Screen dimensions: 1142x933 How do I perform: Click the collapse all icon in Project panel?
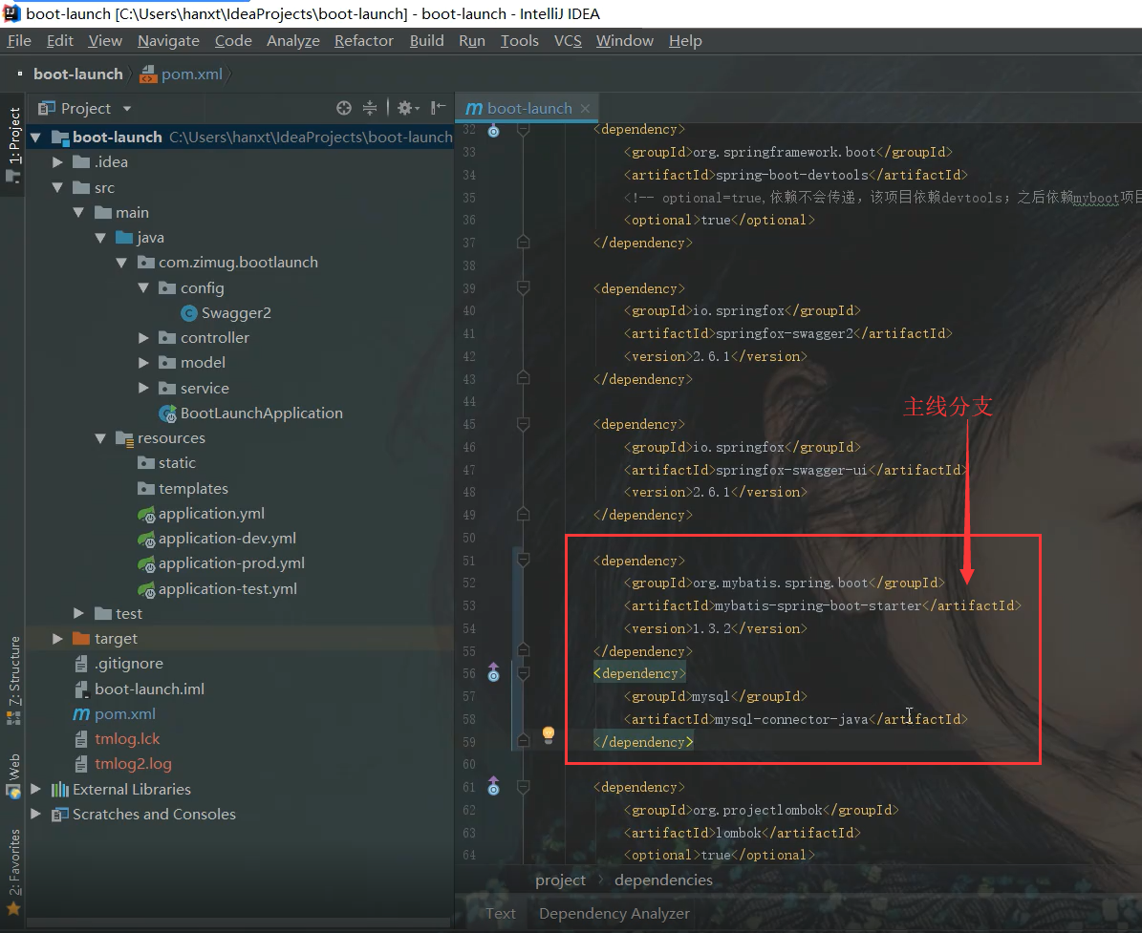coord(370,109)
